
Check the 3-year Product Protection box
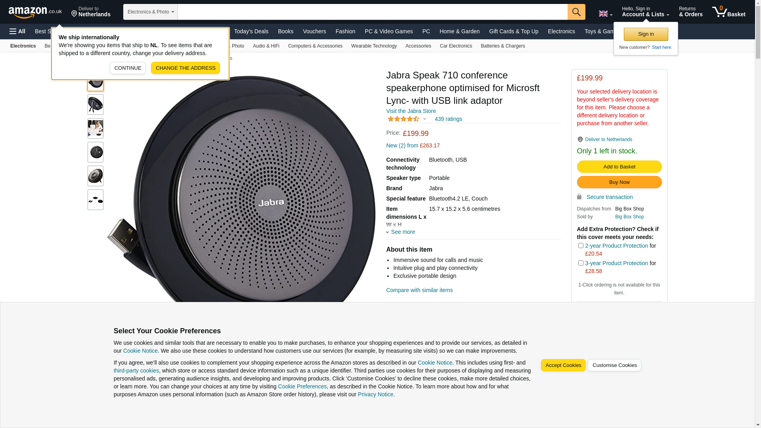(581, 263)
